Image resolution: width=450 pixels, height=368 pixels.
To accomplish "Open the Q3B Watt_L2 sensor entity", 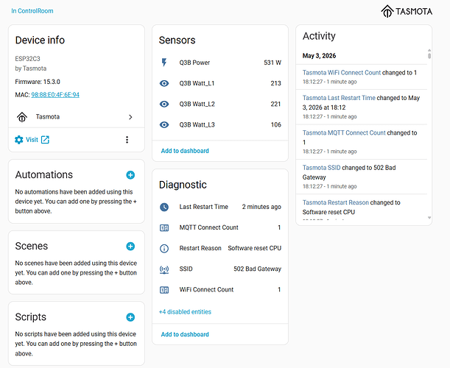I will point(220,104).
